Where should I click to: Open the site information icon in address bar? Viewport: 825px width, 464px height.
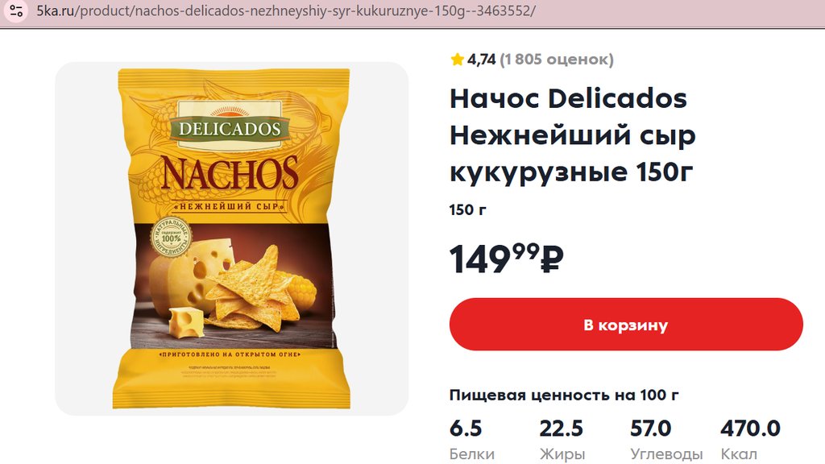pyautogui.click(x=16, y=10)
